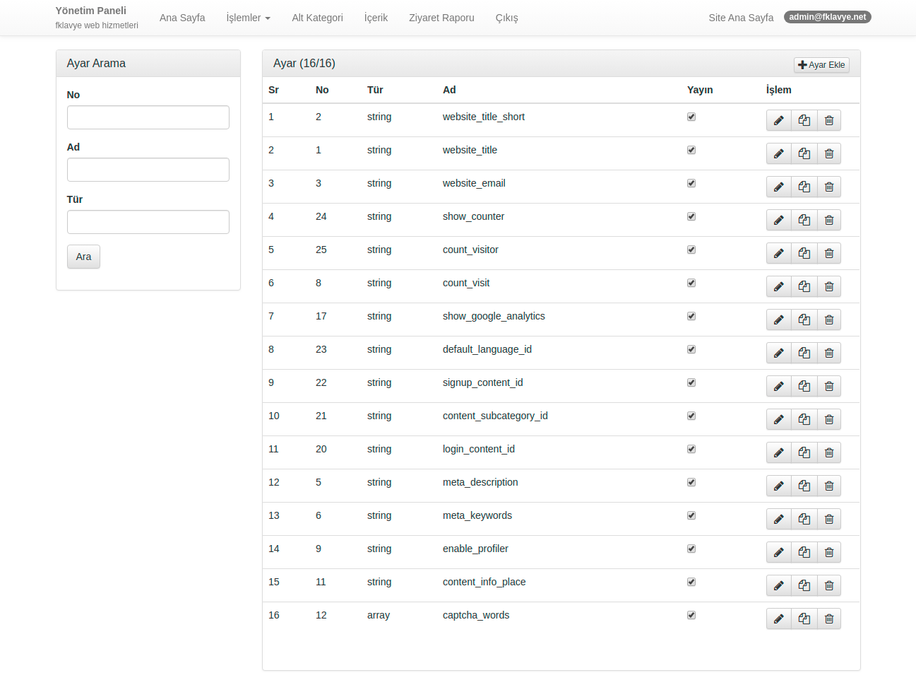The image size is (916, 685).
Task: Edit the login_content_id setting
Action: [778, 452]
